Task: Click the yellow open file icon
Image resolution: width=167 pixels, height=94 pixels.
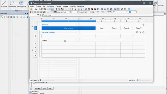Action: (x=31, y=9)
